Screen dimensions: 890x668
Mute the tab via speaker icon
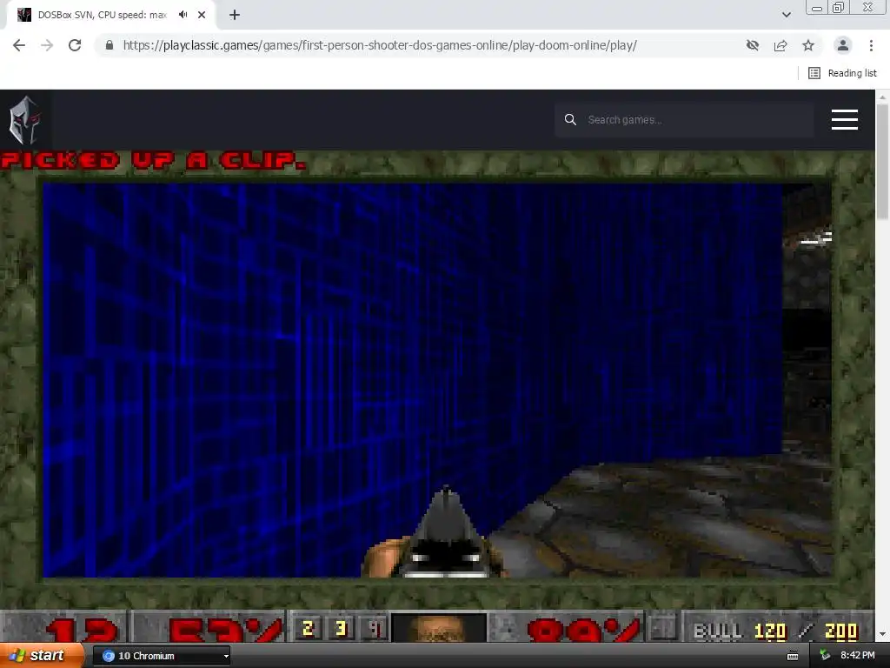point(183,15)
